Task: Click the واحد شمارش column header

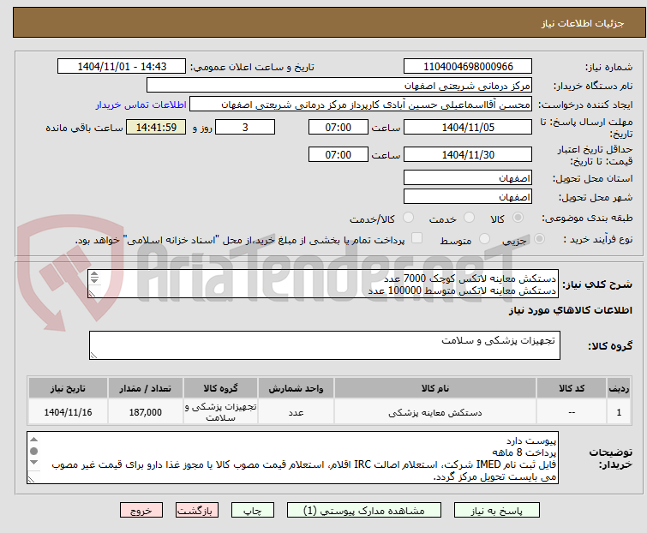Action: tap(296, 388)
